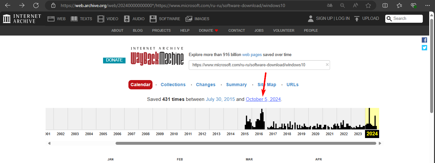The image size is (435, 163).
Task: Click DONATE in the navigation bar
Action: [208, 30]
